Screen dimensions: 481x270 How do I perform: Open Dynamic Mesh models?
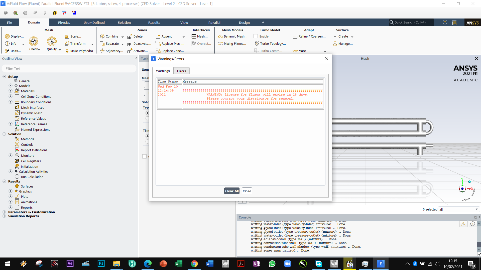(233, 36)
